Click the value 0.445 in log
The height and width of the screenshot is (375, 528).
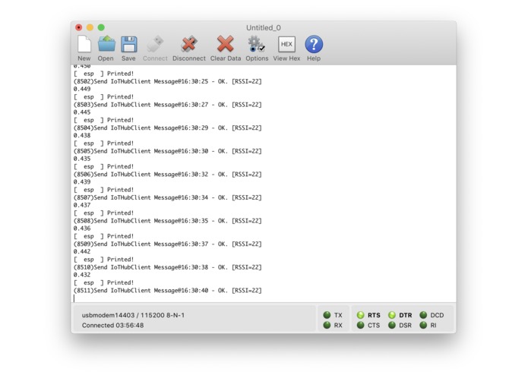82,112
